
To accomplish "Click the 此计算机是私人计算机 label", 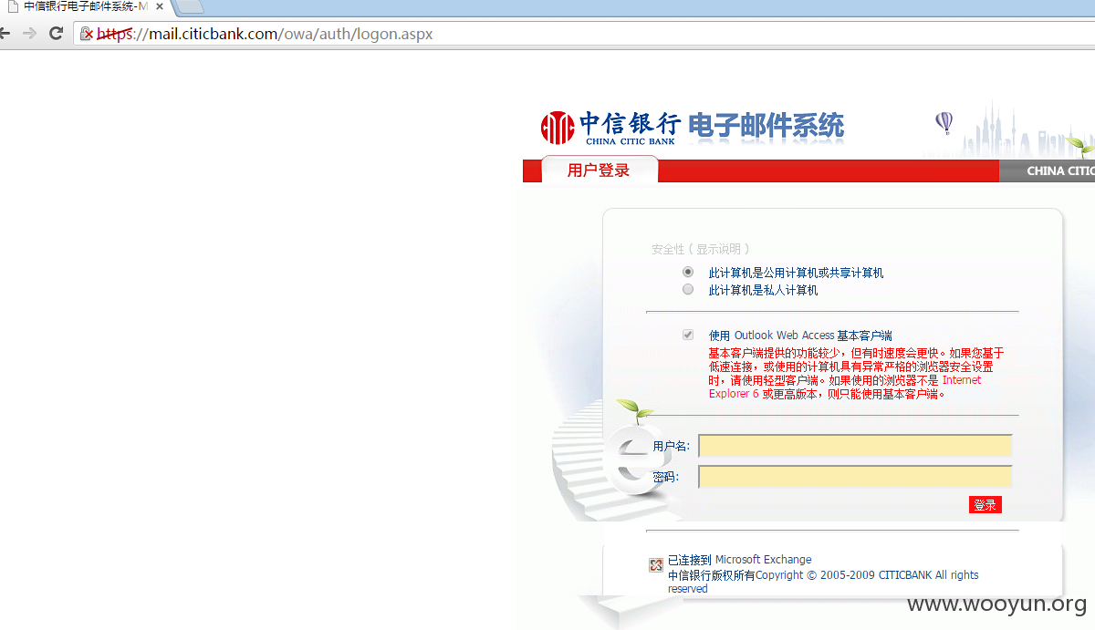I will tap(763, 290).
